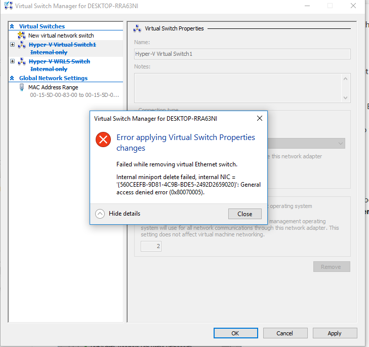The image size is (369, 347).
Task: Click the MAC Address Range icon
Action: pyautogui.click(x=22, y=87)
